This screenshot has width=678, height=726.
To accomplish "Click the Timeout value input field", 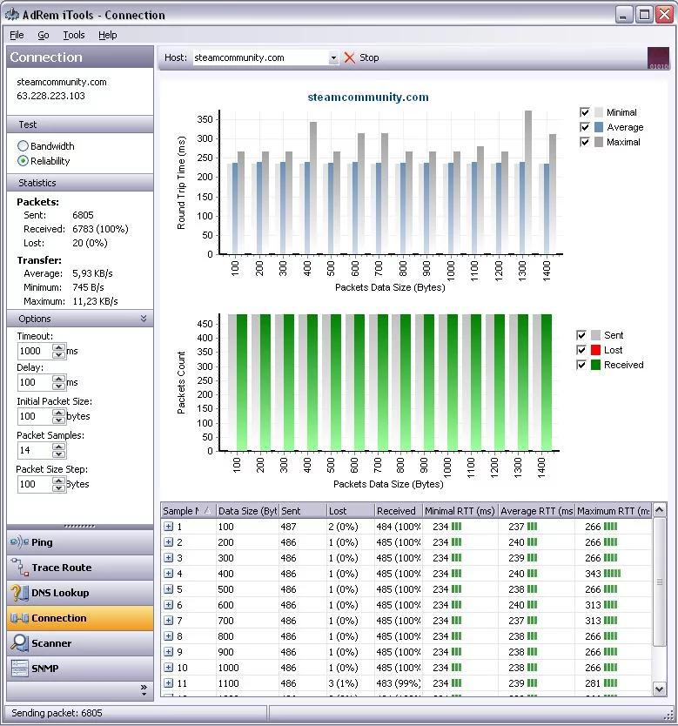I will [x=35, y=351].
